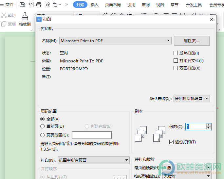Open the 章节 tab
224x179 pixels.
point(175,5)
